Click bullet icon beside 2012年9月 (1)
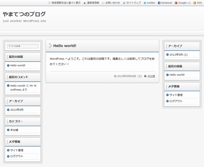 [167, 55]
